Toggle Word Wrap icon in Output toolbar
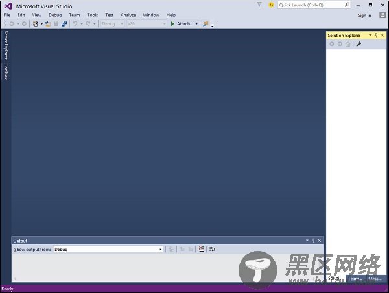The image size is (389, 293). click(x=212, y=249)
